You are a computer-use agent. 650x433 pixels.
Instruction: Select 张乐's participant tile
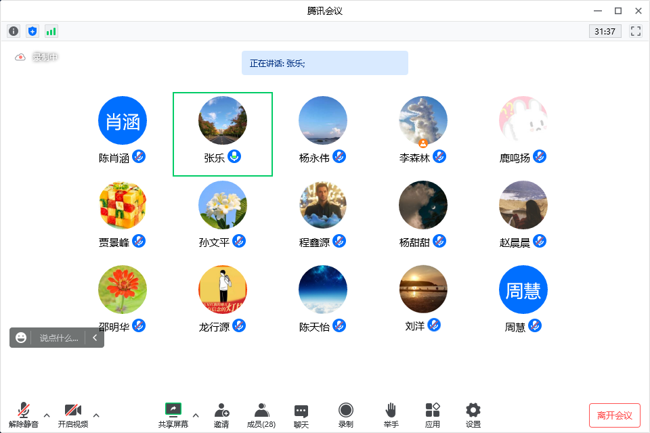[223, 134]
